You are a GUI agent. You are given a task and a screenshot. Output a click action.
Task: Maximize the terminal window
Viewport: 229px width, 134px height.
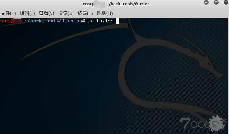[216, 2]
